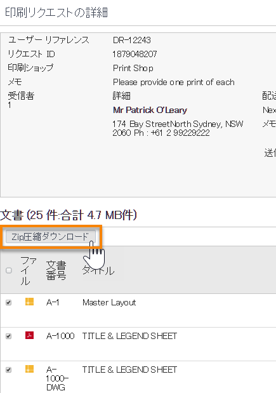The image size is (276, 393).
Task: Toggle the select-all checkbox in the header
Action: (9, 270)
